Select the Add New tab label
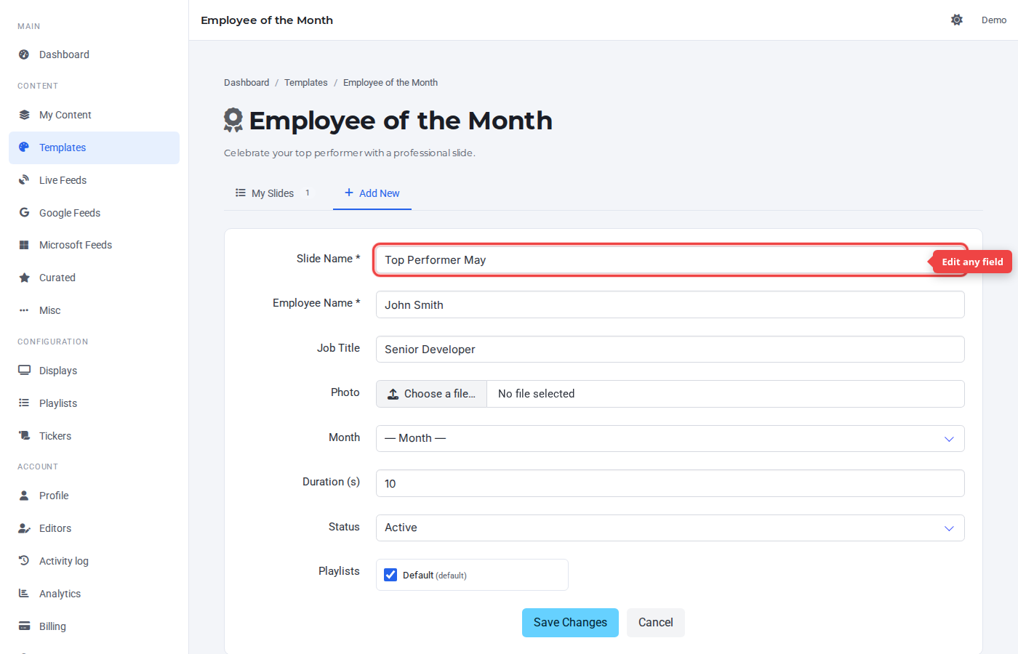 point(380,193)
